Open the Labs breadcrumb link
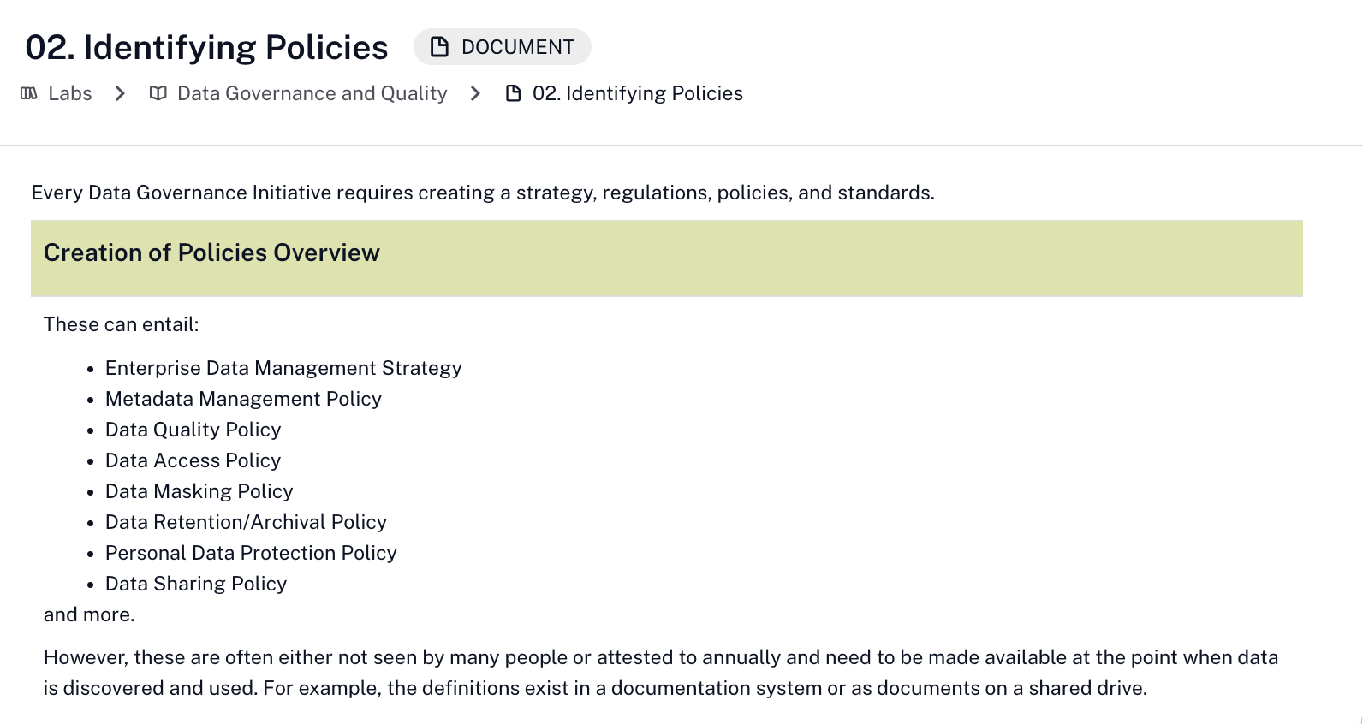 point(69,93)
